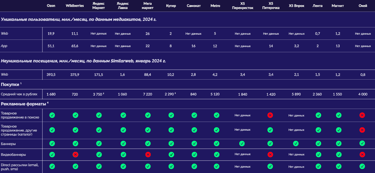The image size is (375, 173).
Task: Click the Лента column header
Action: [x=318, y=6]
